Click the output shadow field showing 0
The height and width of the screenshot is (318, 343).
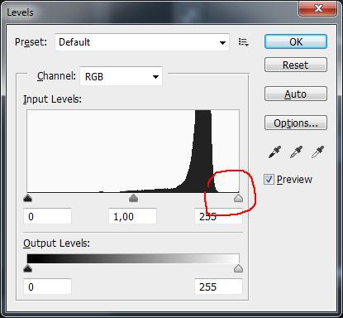[47, 287]
